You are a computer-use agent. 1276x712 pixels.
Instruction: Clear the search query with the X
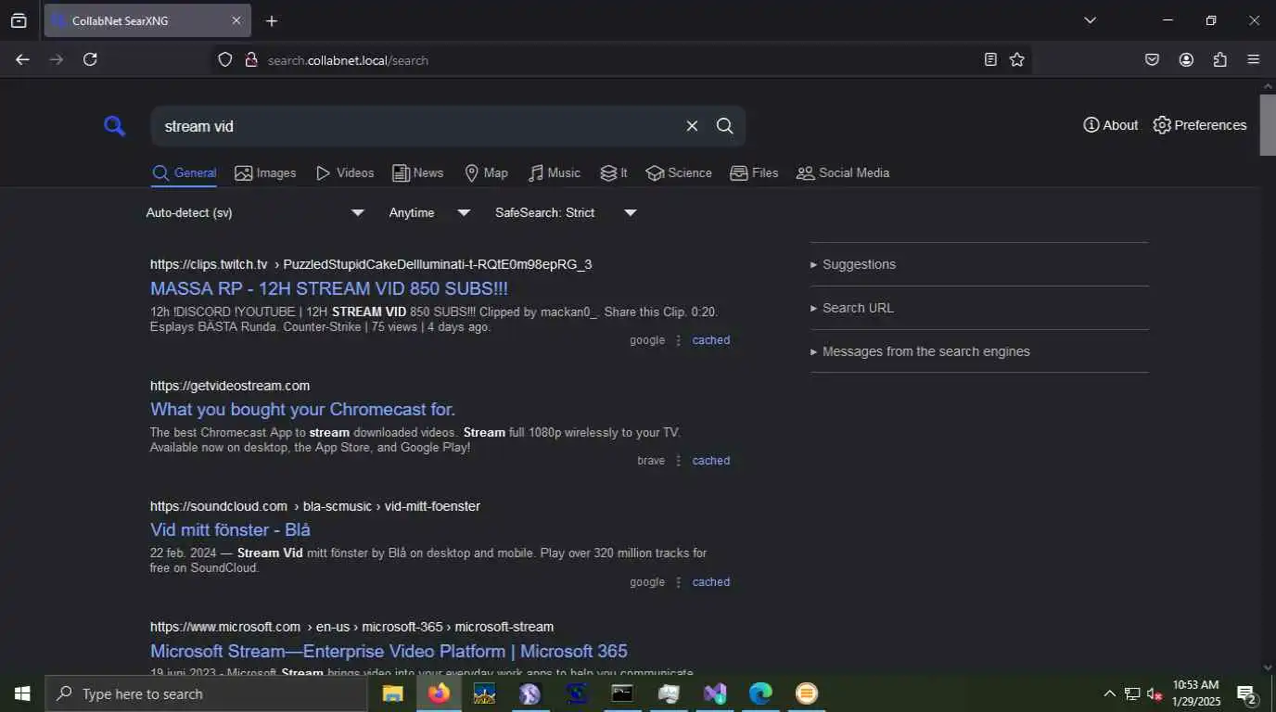click(x=692, y=126)
